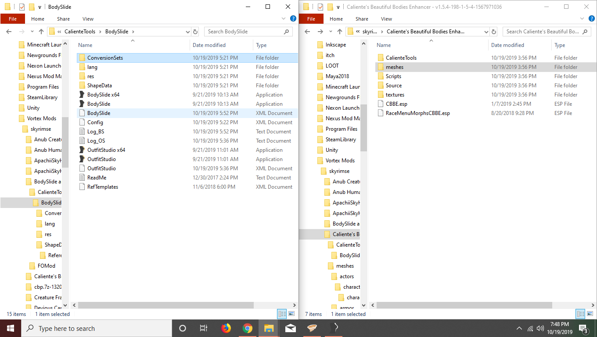Image resolution: width=597 pixels, height=337 pixels.
Task: Open Recent locations dropdown in Caliente's window
Action: [x=330, y=32]
